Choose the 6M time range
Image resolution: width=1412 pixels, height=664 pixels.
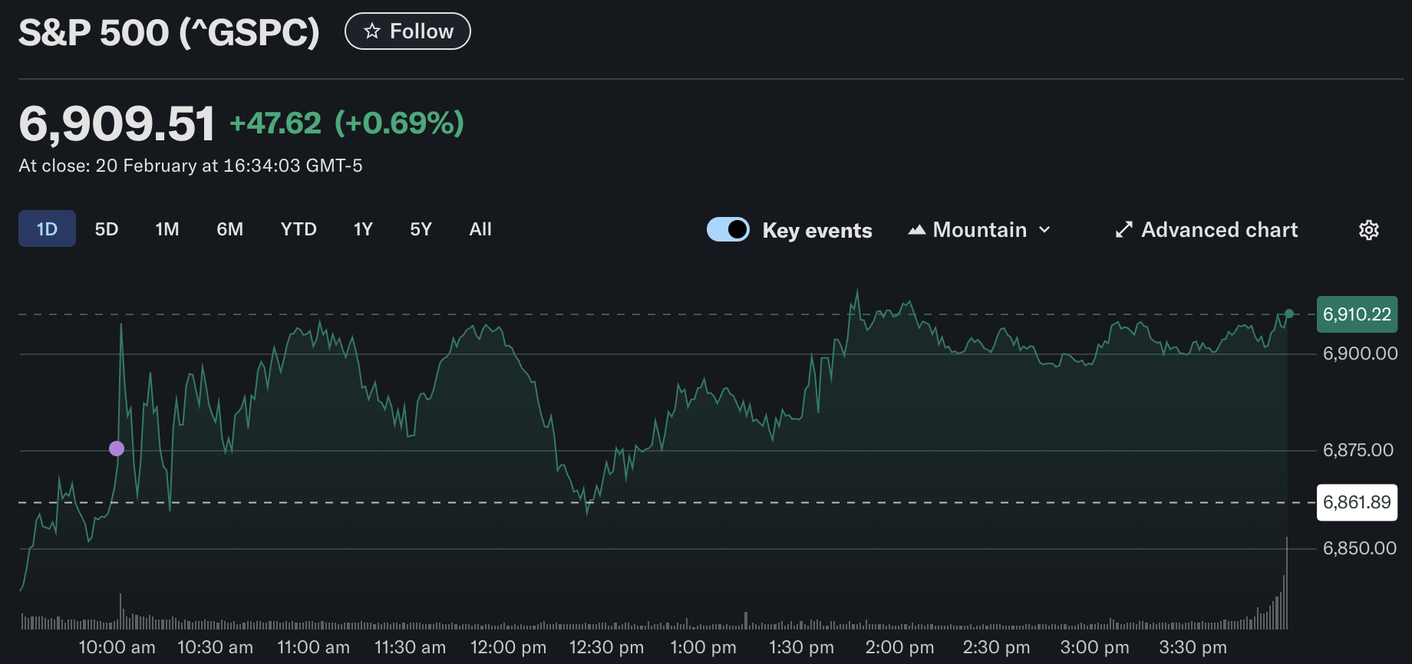(x=229, y=228)
